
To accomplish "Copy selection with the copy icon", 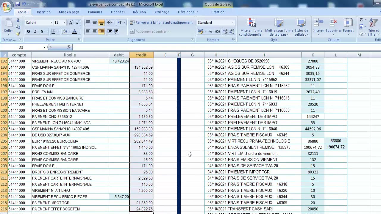I will pyautogui.click(x=18, y=27).
